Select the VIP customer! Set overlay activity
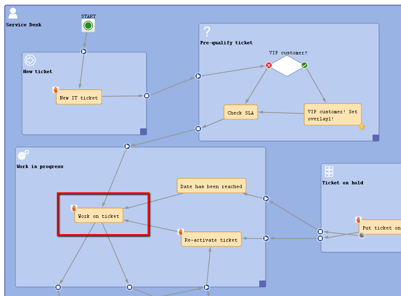This screenshot has width=401, height=296. click(332, 114)
